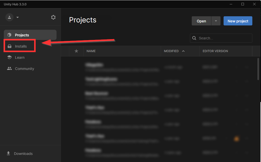Click the New project button
This screenshot has height=162, width=261.
[x=238, y=21]
